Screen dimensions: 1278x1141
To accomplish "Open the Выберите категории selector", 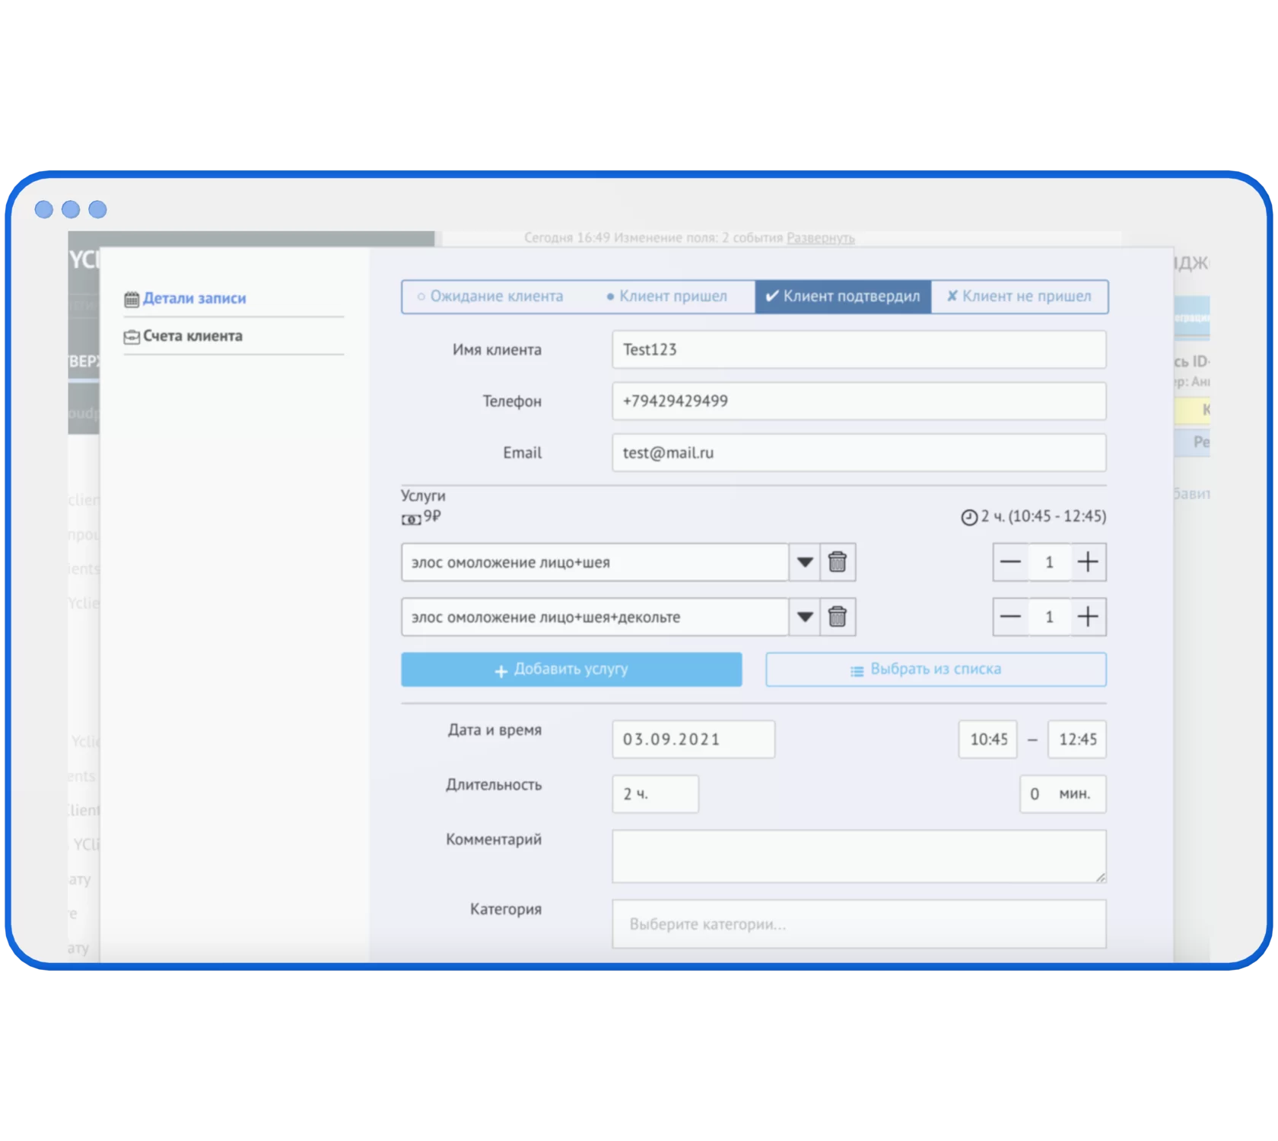I will 859,924.
